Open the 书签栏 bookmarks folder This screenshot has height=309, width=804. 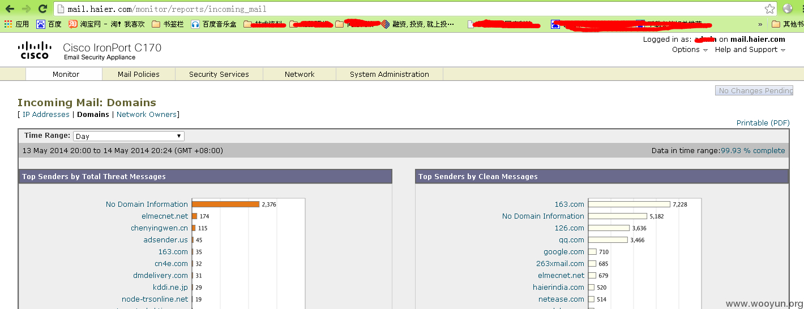point(168,24)
